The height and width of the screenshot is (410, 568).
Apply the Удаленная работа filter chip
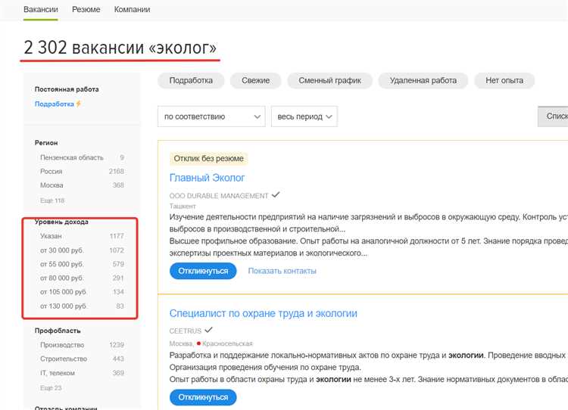click(423, 80)
